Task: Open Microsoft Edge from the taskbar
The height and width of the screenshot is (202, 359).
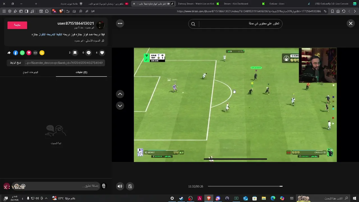Action: pos(273,198)
